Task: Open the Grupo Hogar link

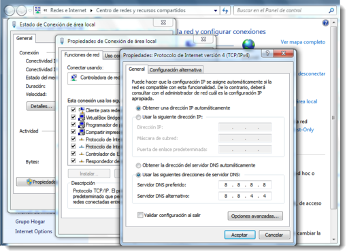Action: click(30, 222)
